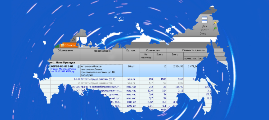
Task: Click the green document icon left of Объекты
Action: 57,46
